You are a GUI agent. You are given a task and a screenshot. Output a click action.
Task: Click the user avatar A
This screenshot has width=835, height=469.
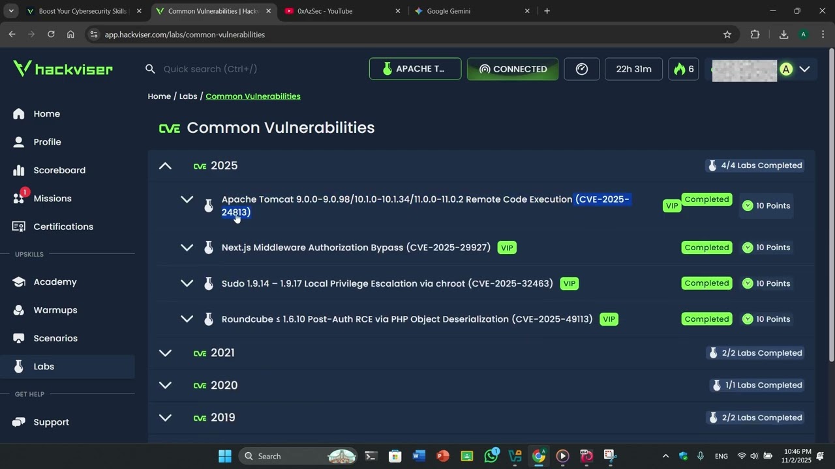pos(786,69)
